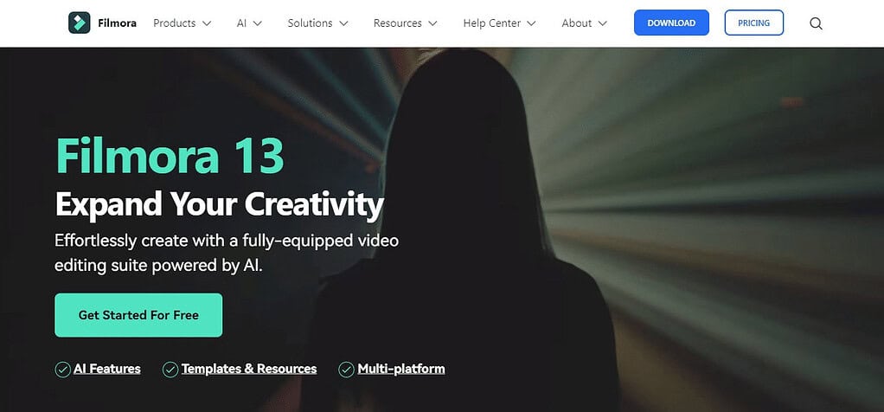The width and height of the screenshot is (884, 412).
Task: Expand the Solutions dropdown chevron
Action: 343,23
